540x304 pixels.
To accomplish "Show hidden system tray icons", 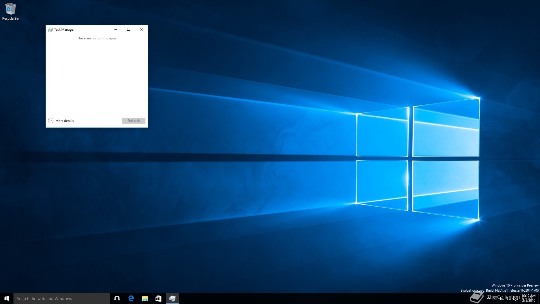I will tap(489, 298).
